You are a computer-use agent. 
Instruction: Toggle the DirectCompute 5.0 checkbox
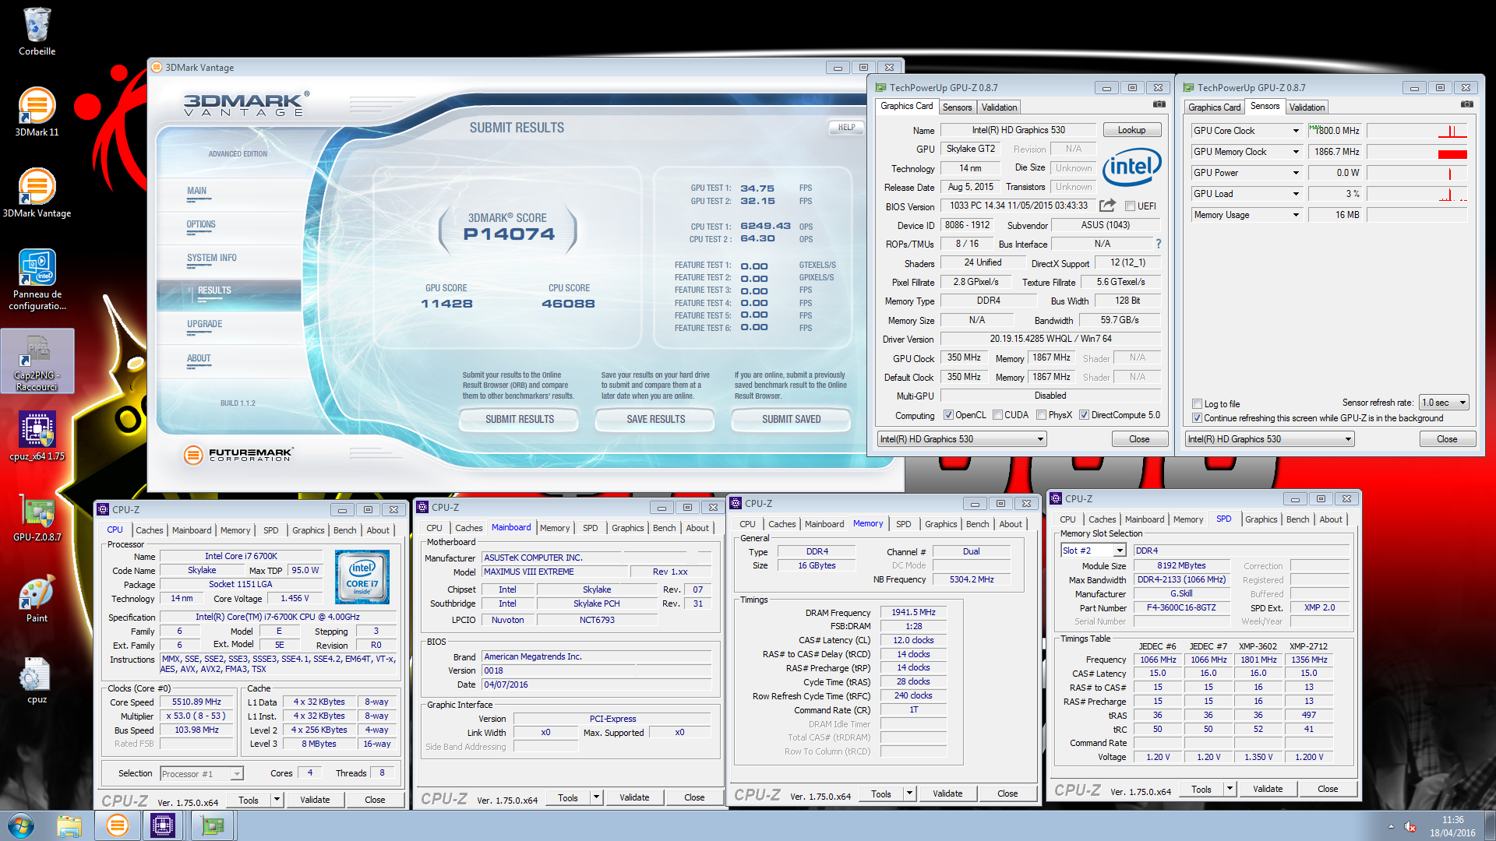pos(1084,415)
